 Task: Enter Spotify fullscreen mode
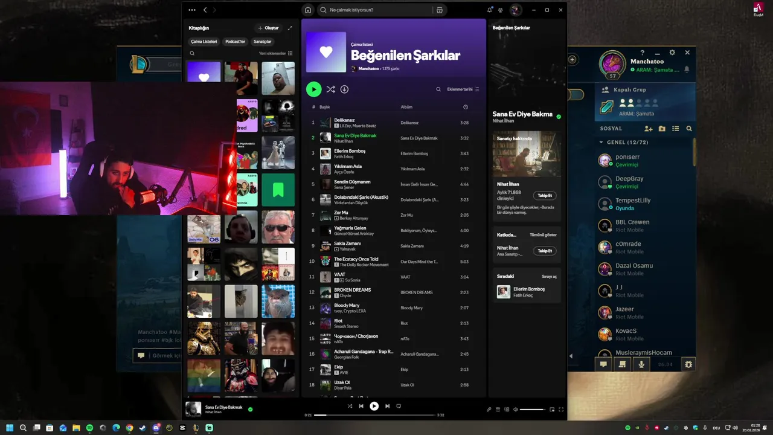[x=561, y=410]
